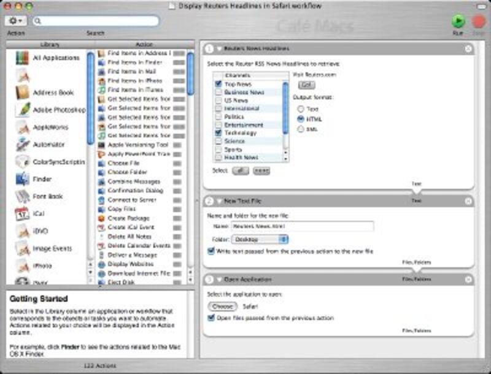The height and width of the screenshot is (374, 491).
Task: Uncheck Technology channel
Action: (x=218, y=133)
